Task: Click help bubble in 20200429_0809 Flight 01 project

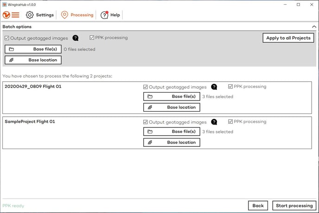Action: point(214,87)
